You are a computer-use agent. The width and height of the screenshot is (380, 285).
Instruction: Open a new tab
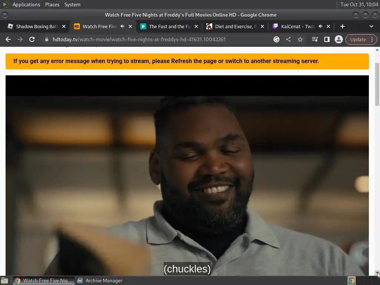342,26
